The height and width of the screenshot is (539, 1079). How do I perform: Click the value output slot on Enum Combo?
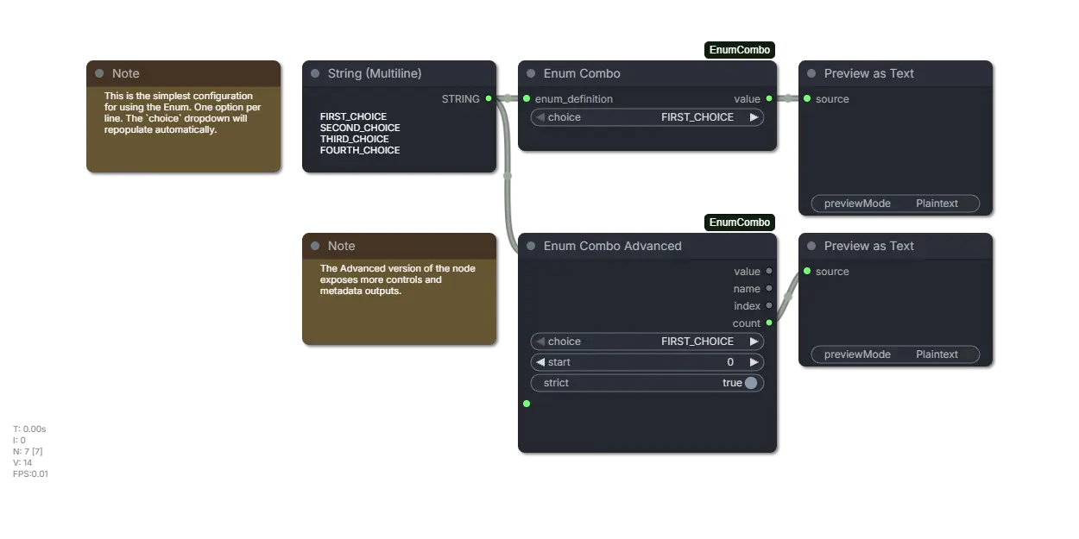(x=769, y=99)
